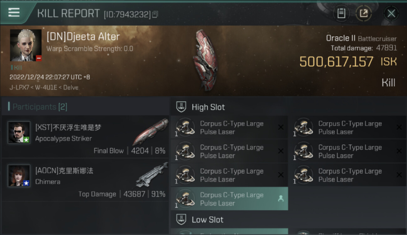Click the share export icon

click(x=363, y=13)
